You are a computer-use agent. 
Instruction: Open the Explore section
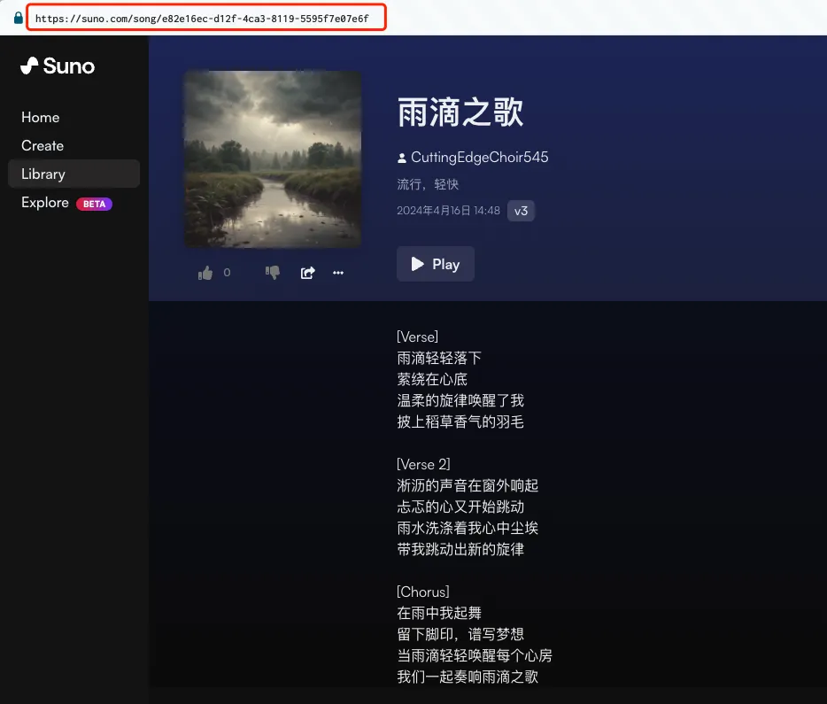[x=45, y=203]
